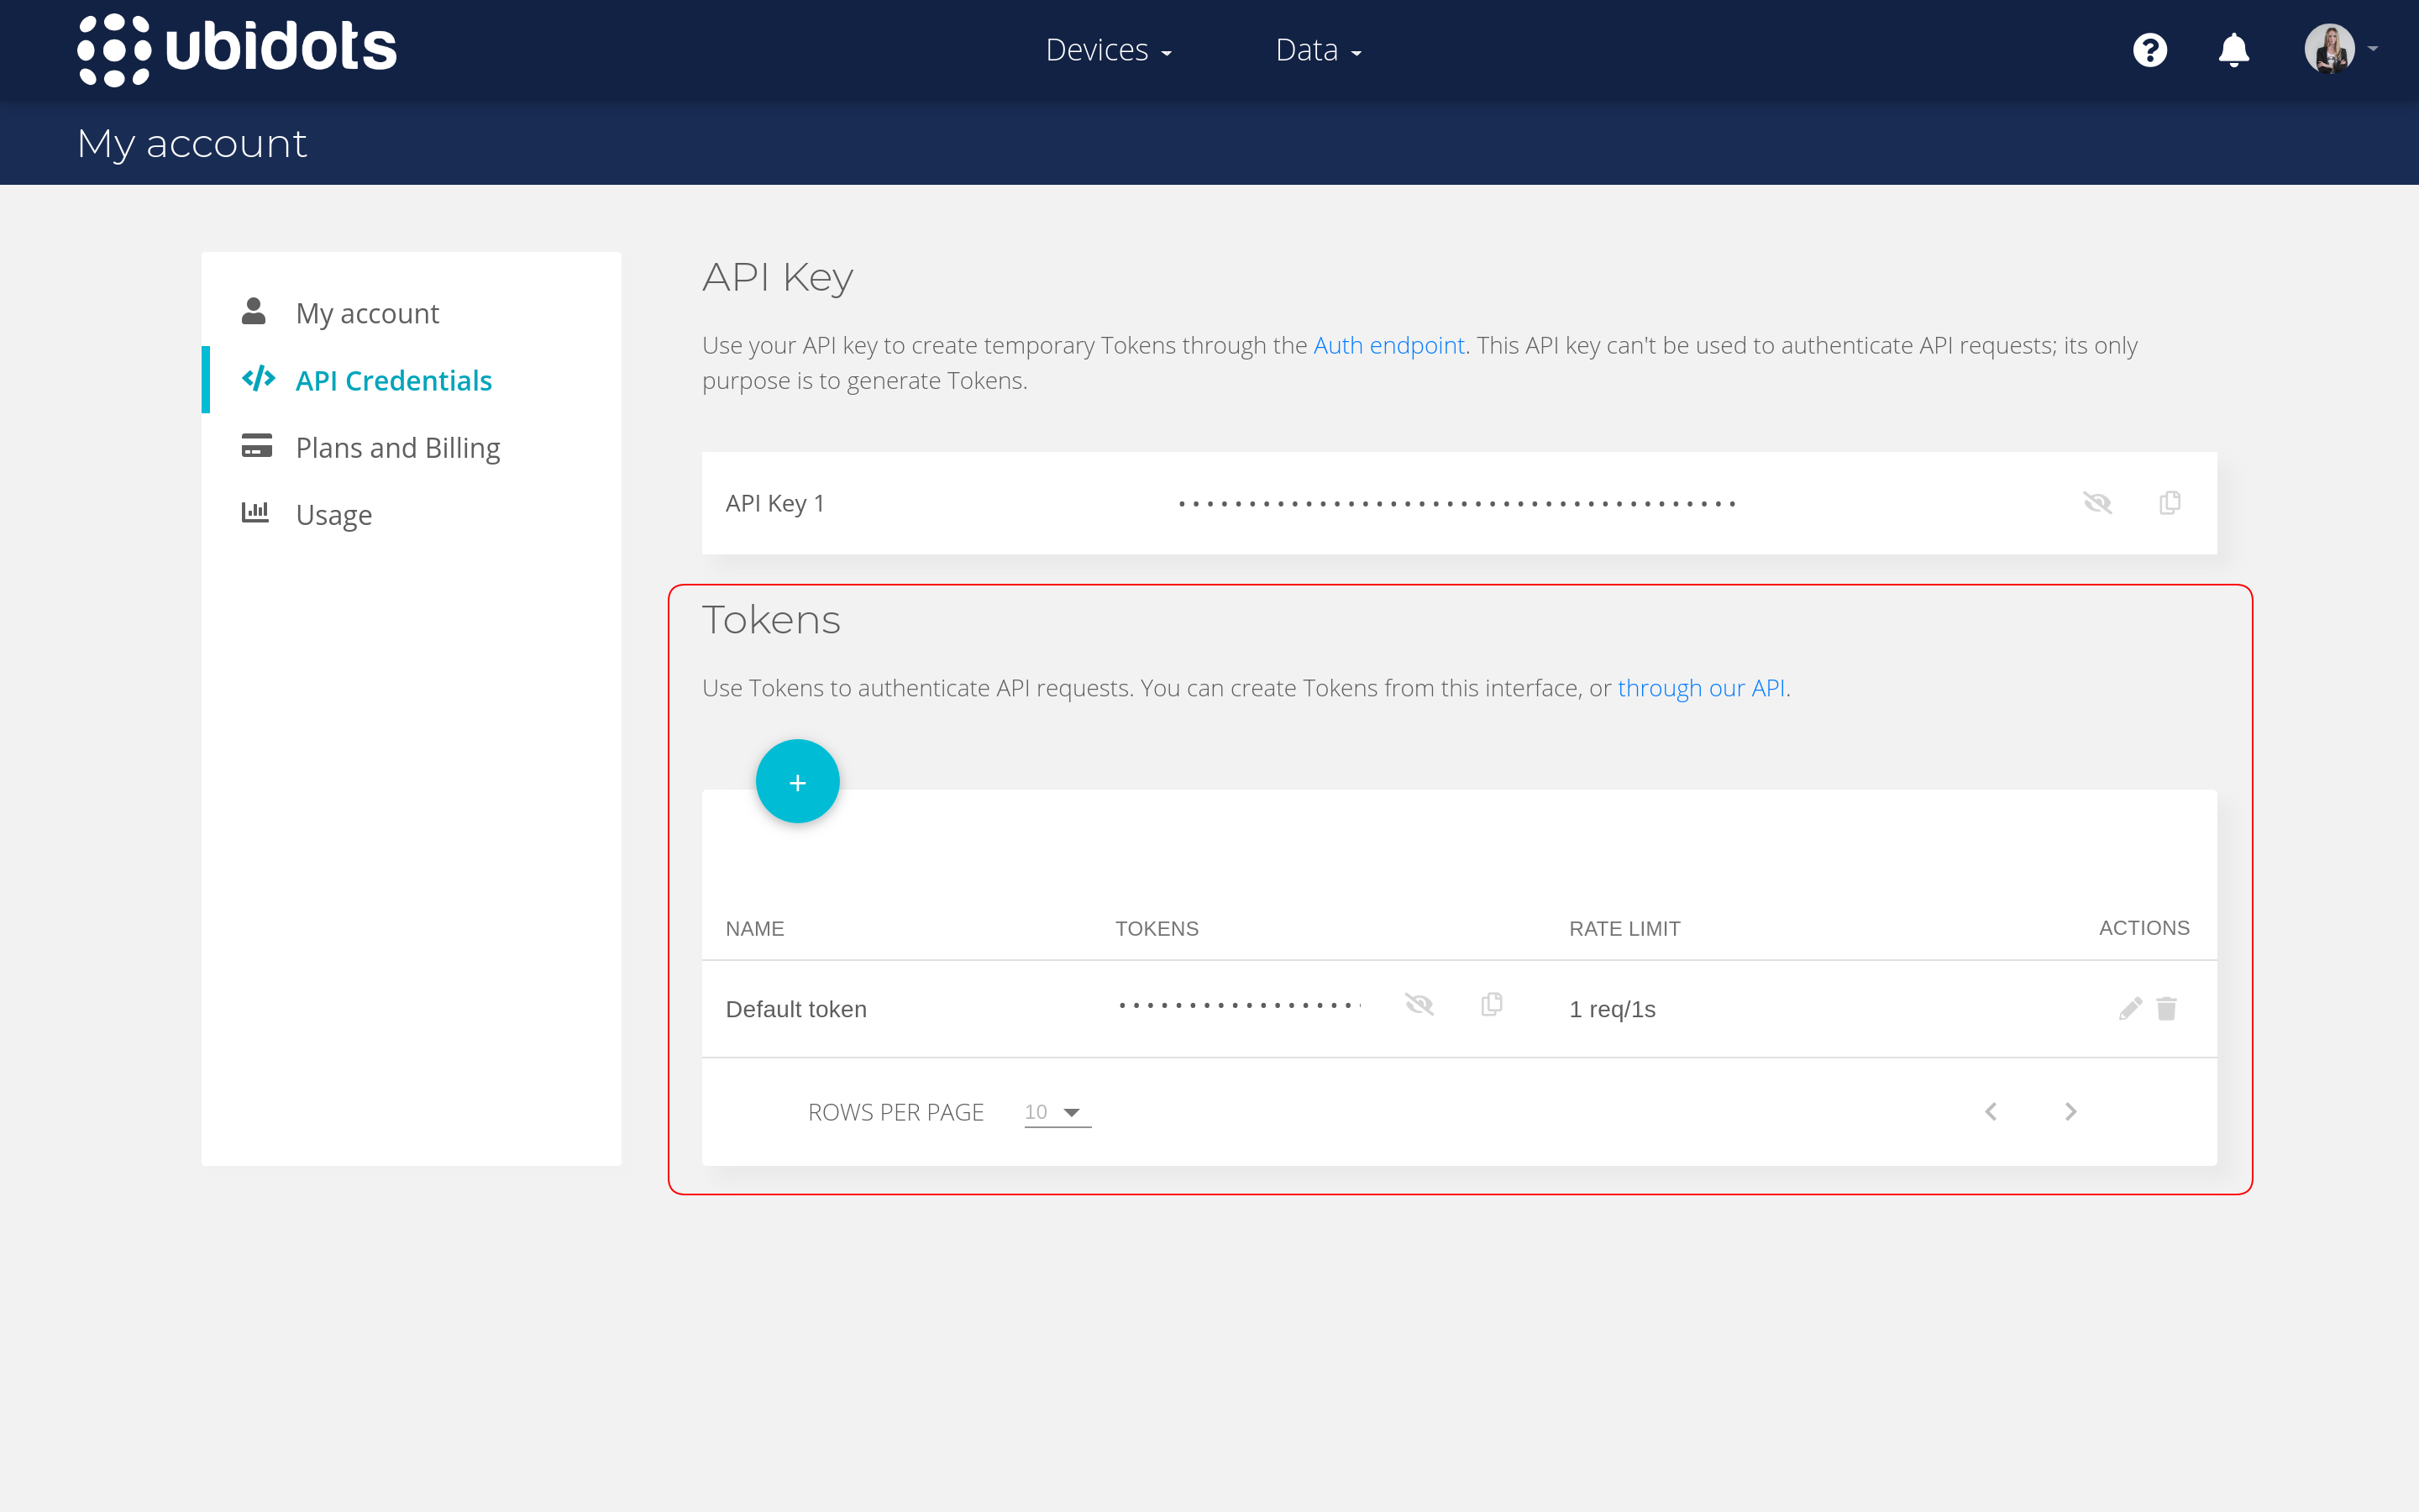Select the My account person icon
Screen dimensions: 2419x1512
point(256,310)
